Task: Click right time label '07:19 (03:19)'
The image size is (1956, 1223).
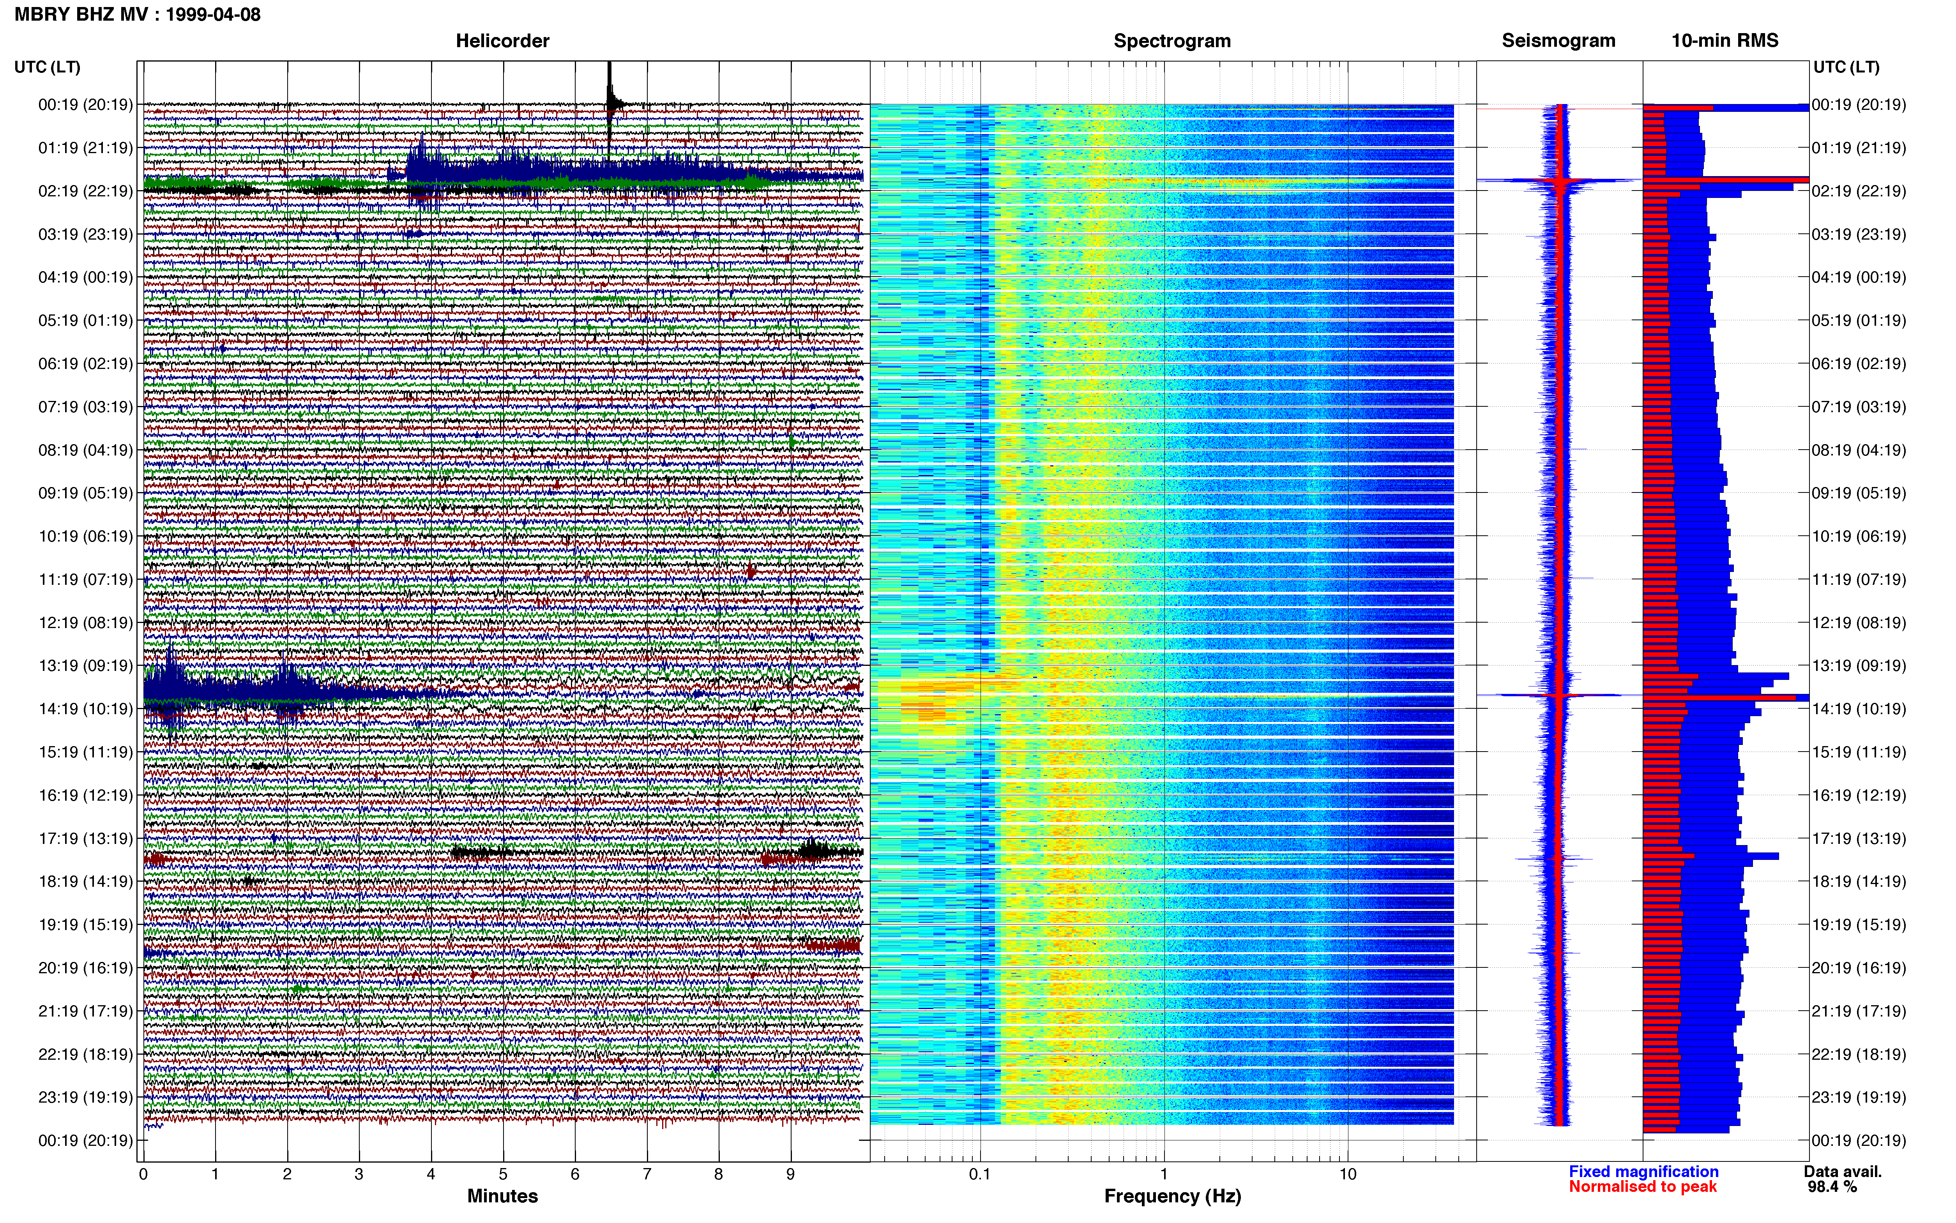Action: pyautogui.click(x=1859, y=407)
